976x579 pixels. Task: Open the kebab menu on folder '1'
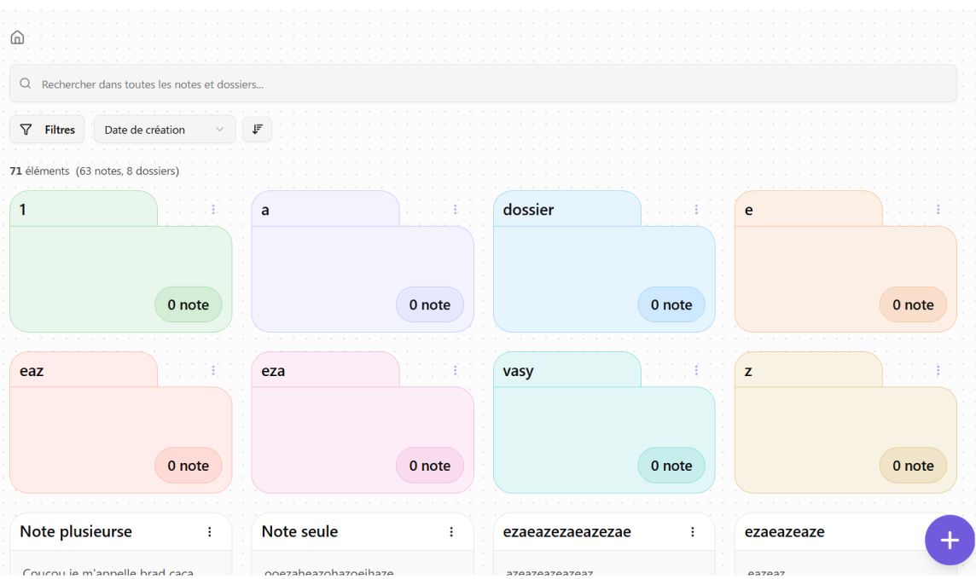pyautogui.click(x=212, y=209)
